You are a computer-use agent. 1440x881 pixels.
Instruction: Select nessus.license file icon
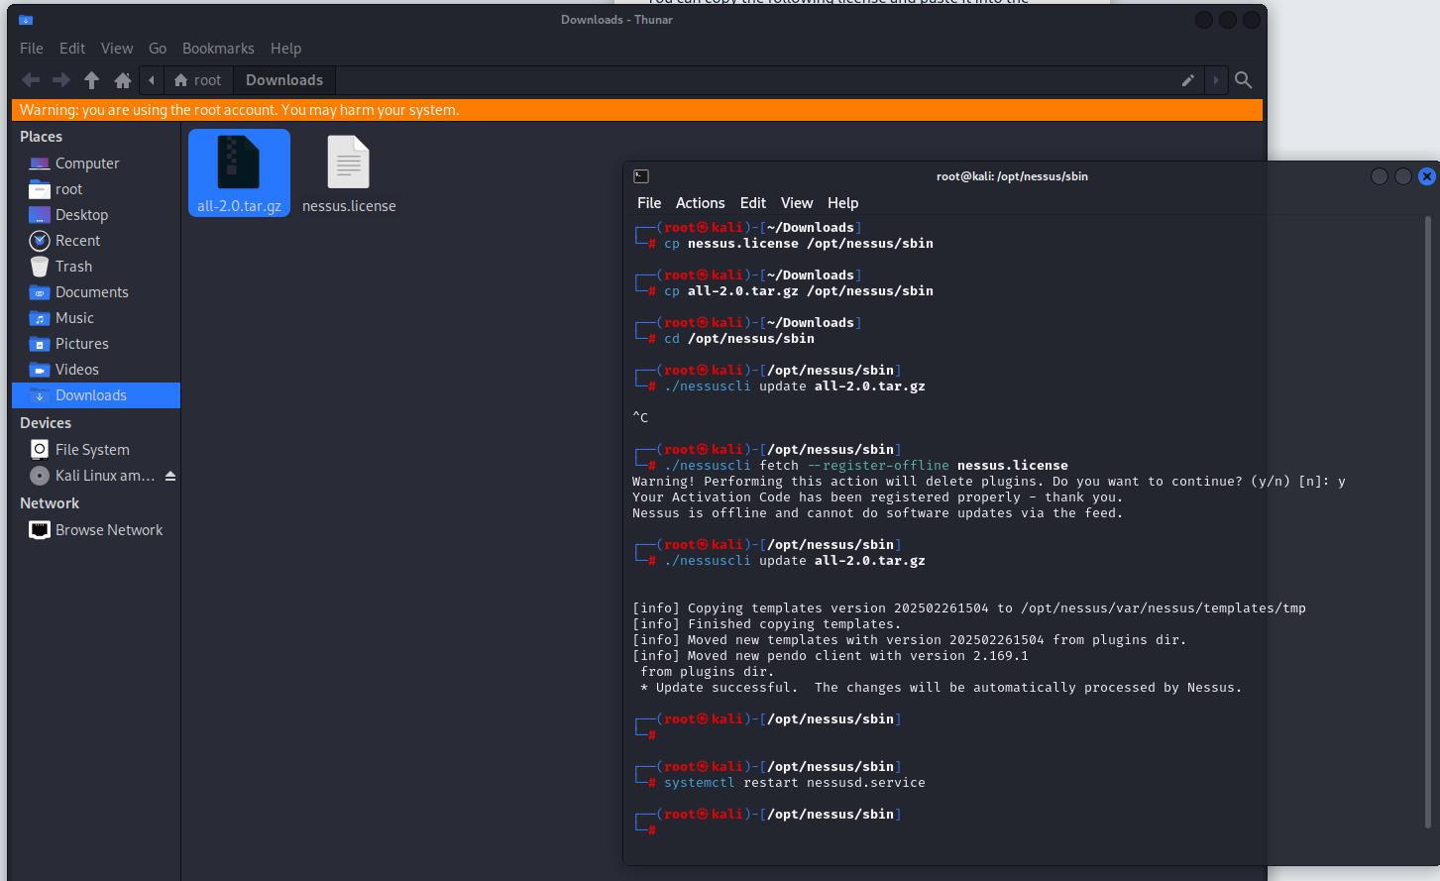point(349,162)
